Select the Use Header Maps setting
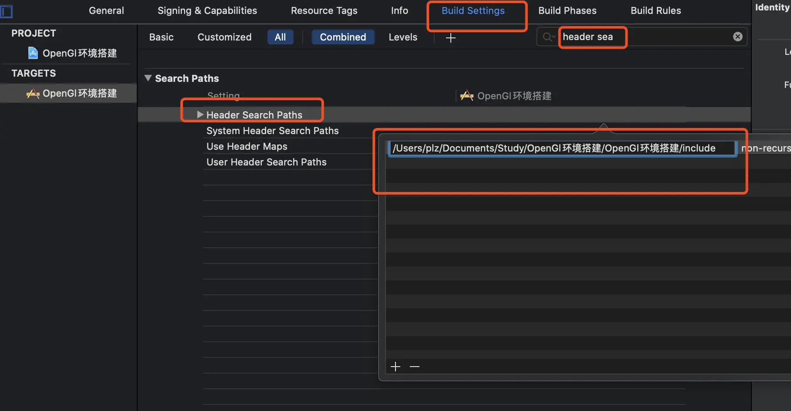791x411 pixels. pyautogui.click(x=247, y=146)
